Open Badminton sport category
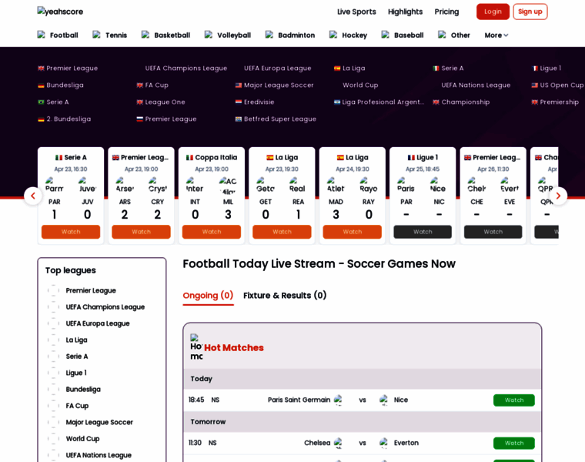The image size is (585, 462). pyautogui.click(x=290, y=35)
